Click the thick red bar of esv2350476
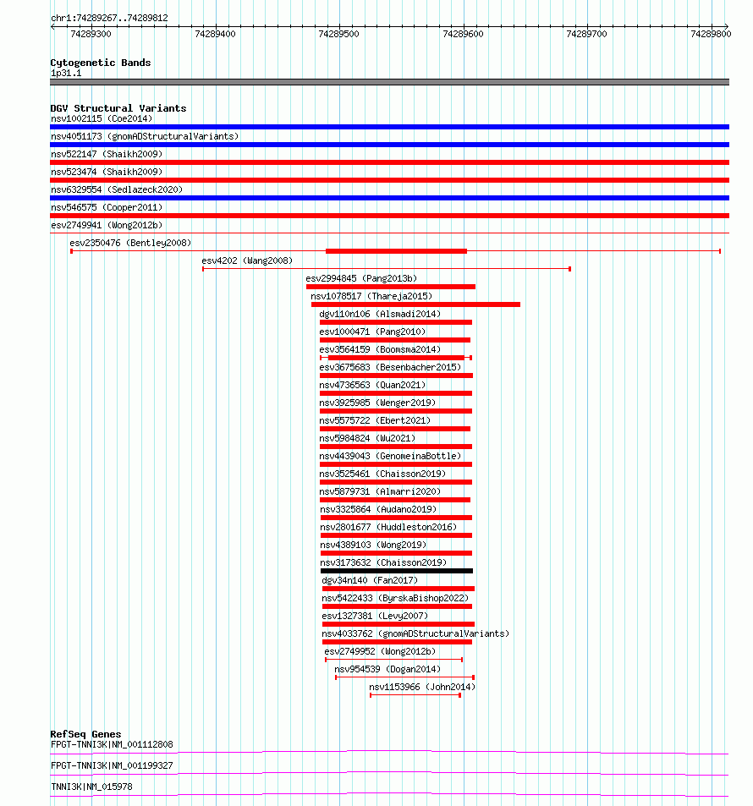753x806 pixels. (x=396, y=251)
